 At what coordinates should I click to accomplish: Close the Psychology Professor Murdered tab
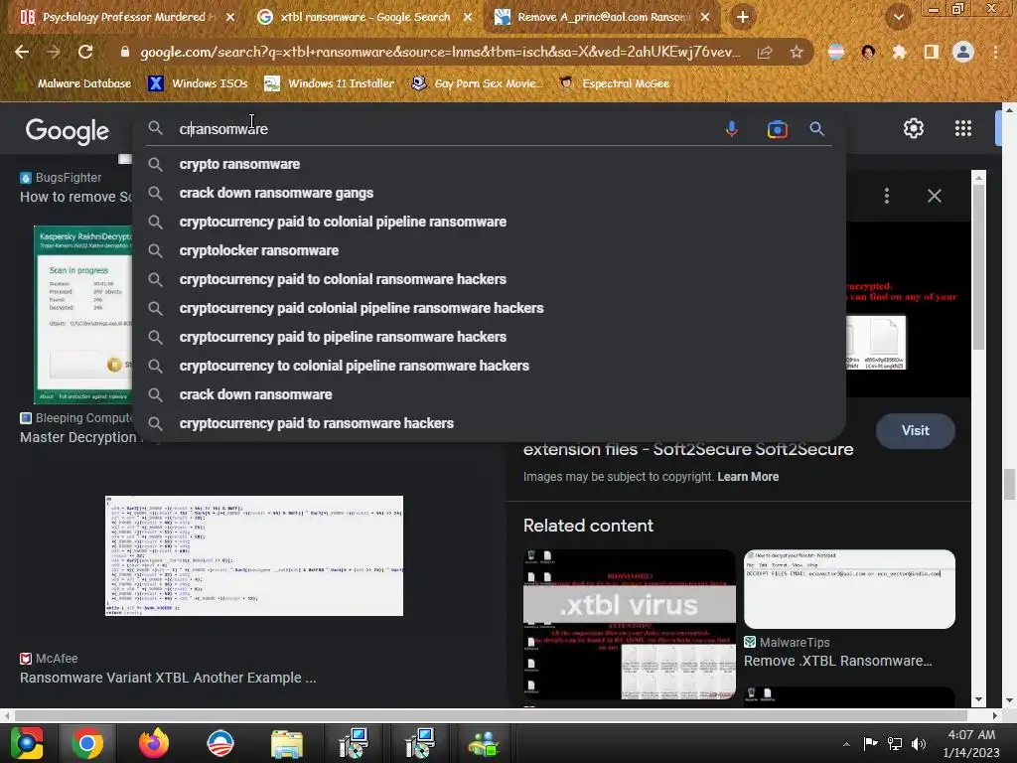[230, 17]
